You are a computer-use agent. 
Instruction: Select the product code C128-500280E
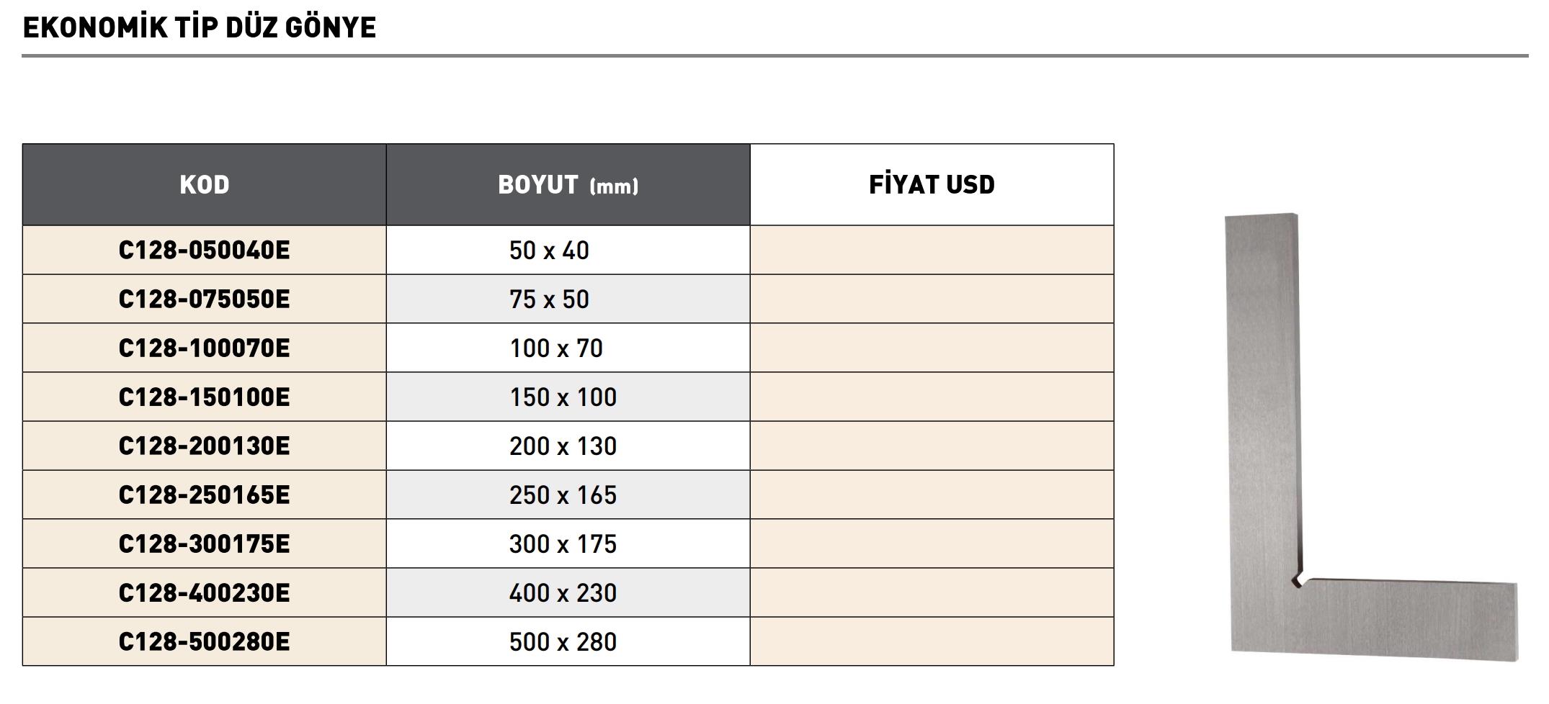click(205, 642)
